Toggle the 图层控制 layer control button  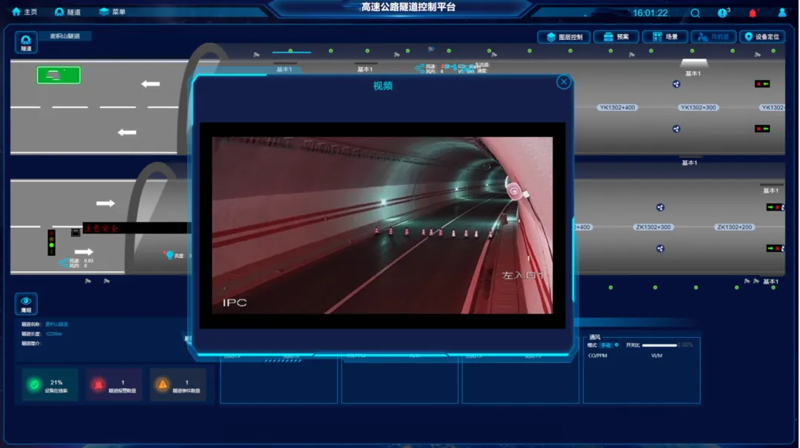[567, 37]
